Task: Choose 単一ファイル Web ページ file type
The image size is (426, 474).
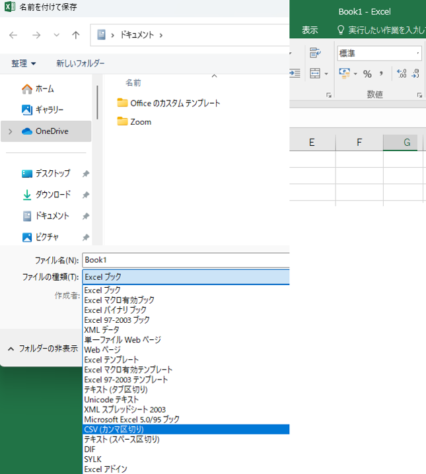Action: [186, 340]
